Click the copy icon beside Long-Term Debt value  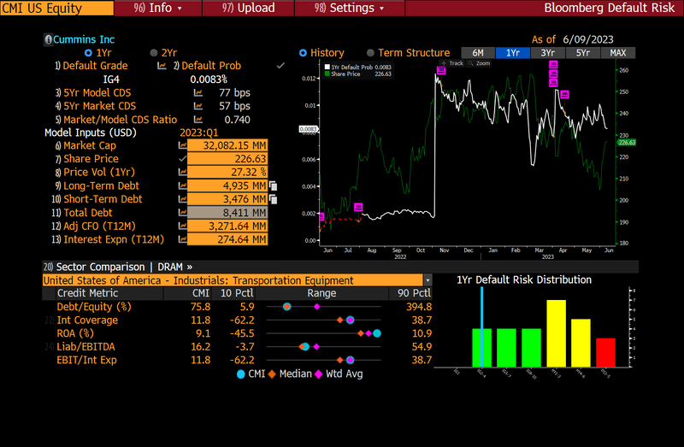[x=274, y=185]
